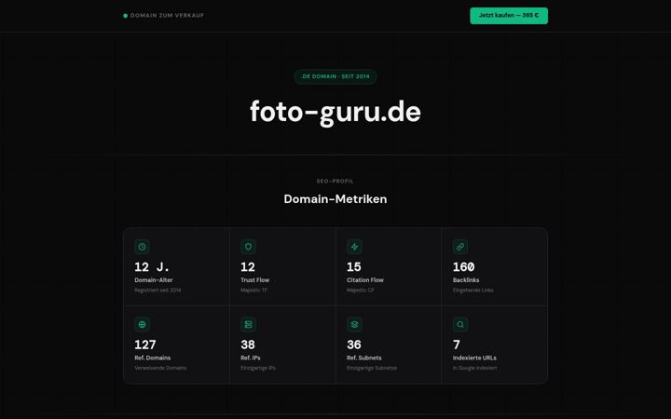Click the 'Trust Flow' label
Image resolution: width=671 pixels, height=419 pixels.
255,280
